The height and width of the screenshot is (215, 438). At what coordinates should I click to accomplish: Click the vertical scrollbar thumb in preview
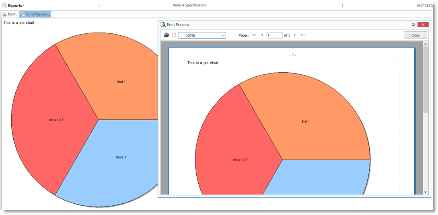tap(426, 80)
